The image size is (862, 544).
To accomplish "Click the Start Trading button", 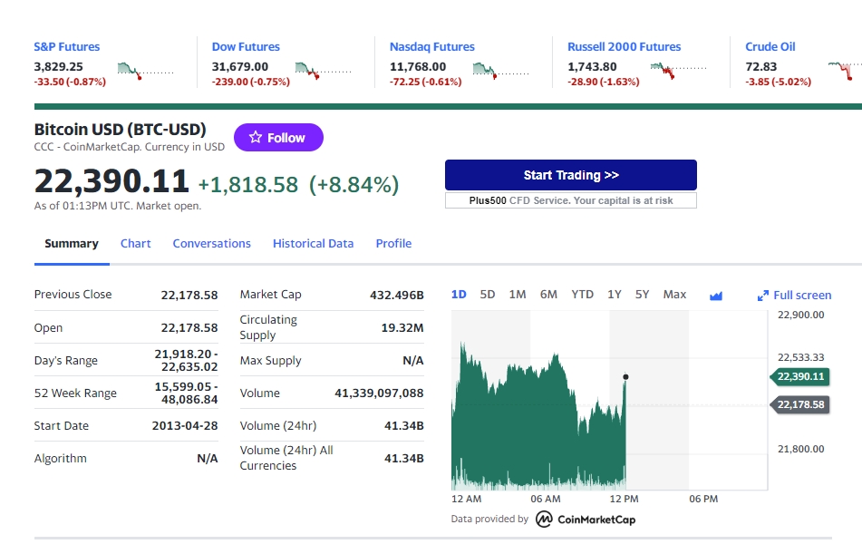I will point(571,175).
